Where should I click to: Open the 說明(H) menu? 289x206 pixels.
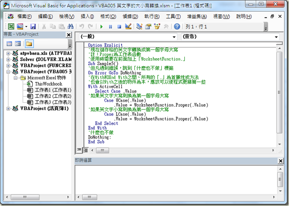244,16
